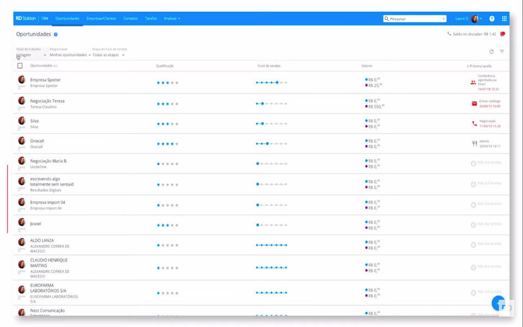This screenshot has height=327, width=523.
Task: Click the help icon beside Oportunidades title
Action: (x=56, y=34)
